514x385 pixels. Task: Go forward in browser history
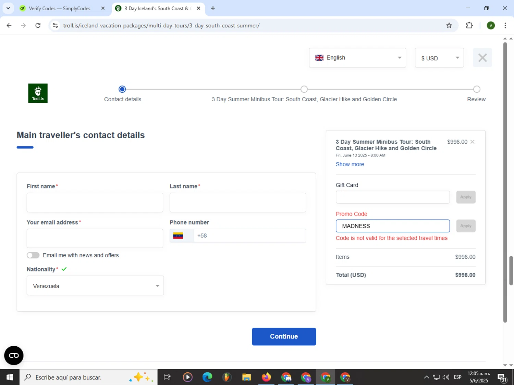(23, 25)
